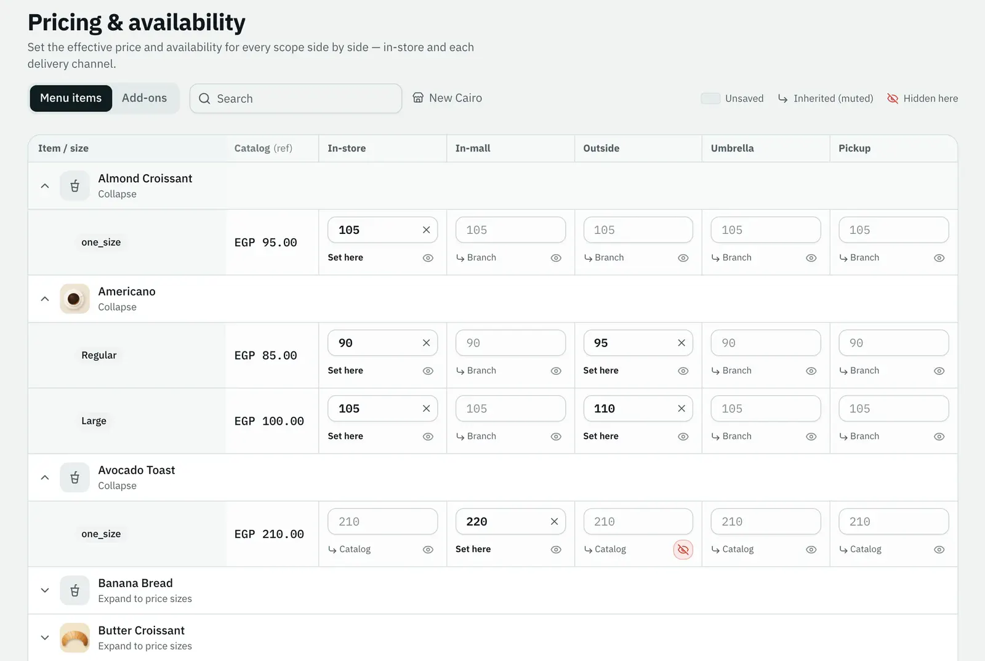Click the New Cairo store icon
985x661 pixels.
tap(418, 98)
